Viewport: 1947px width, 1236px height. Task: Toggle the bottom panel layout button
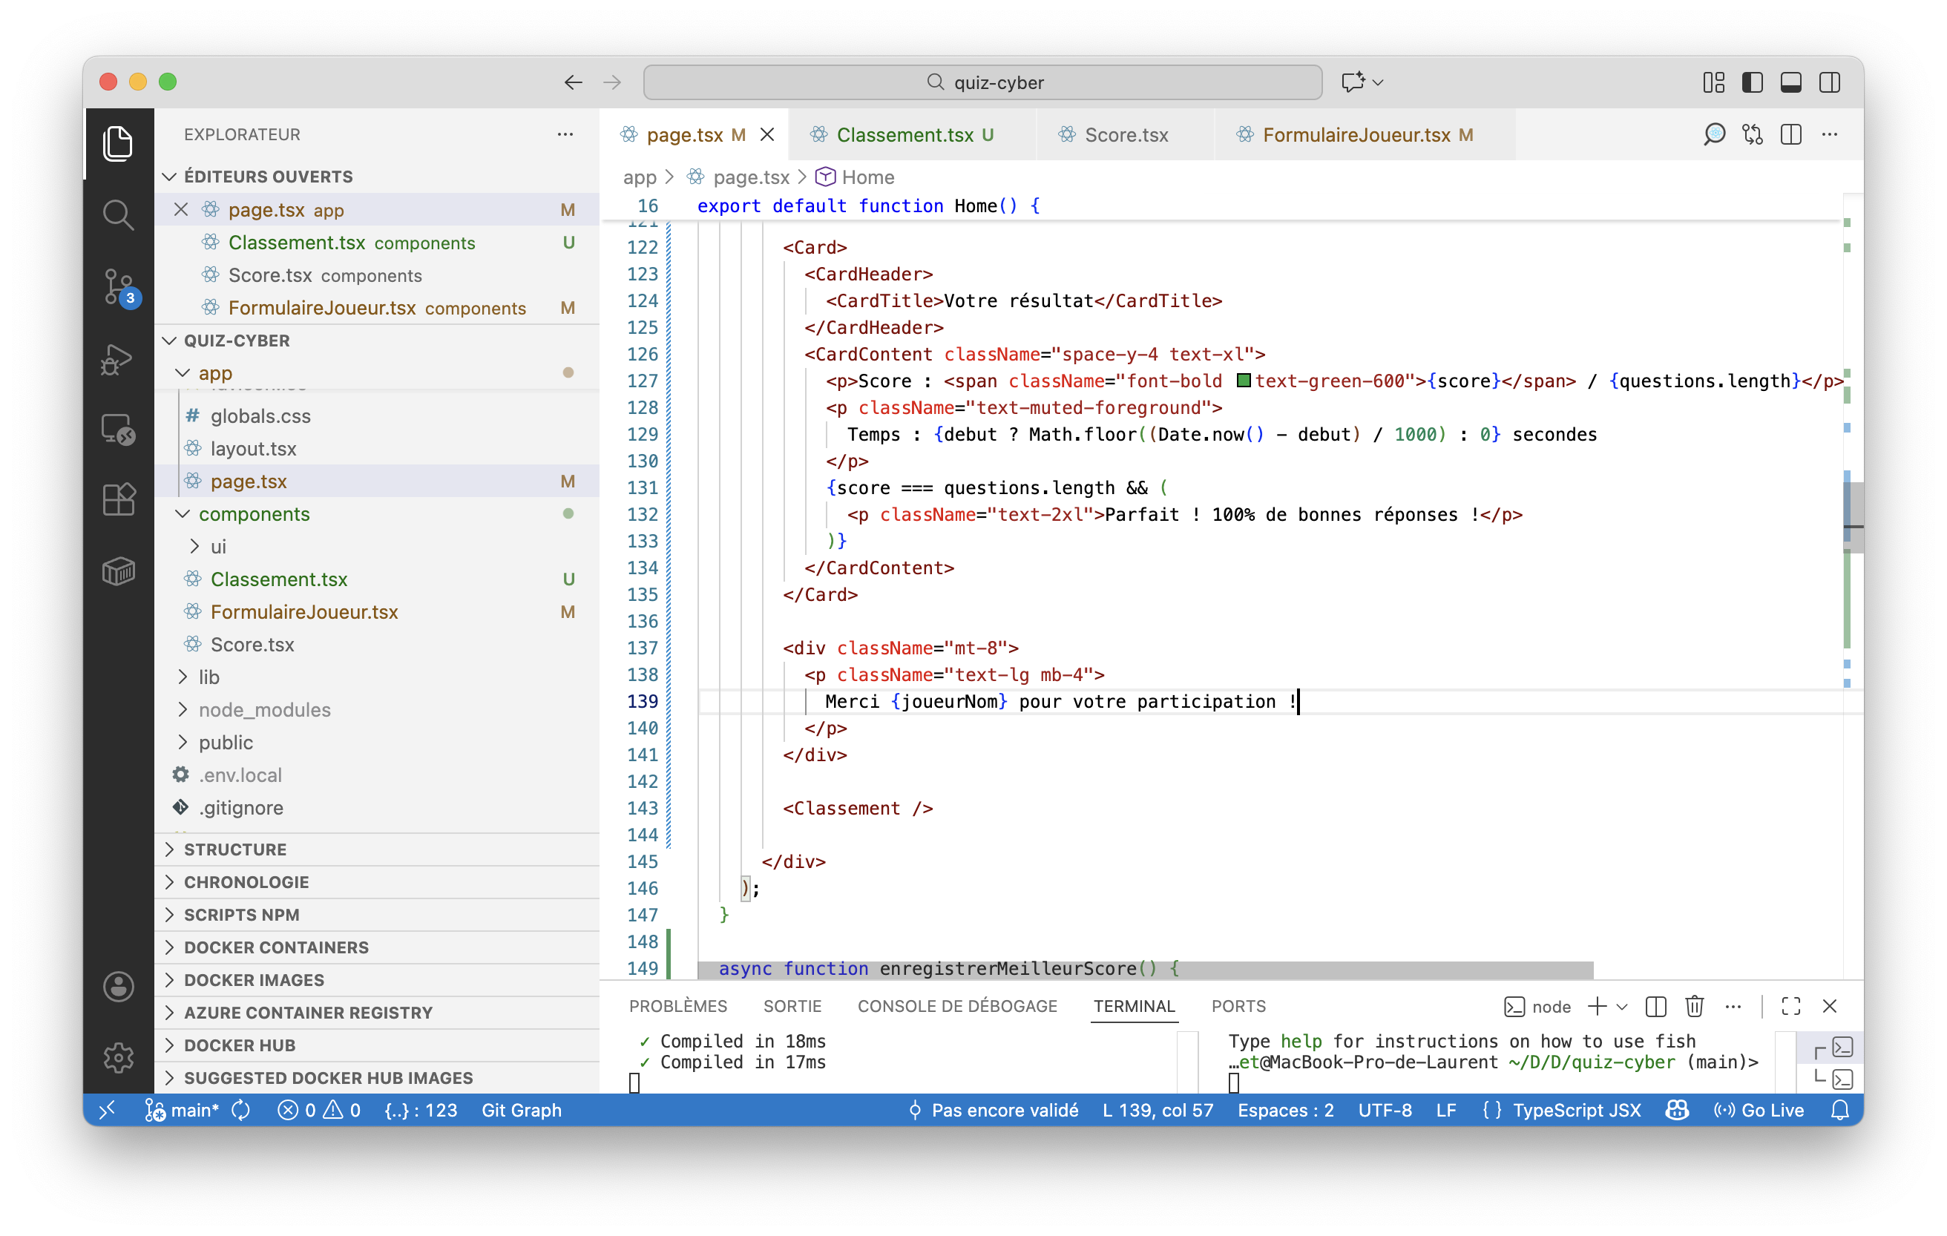click(x=1790, y=82)
